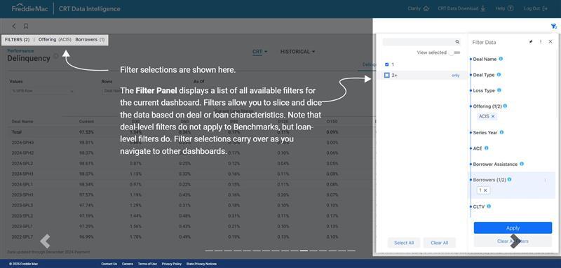This screenshot has width=561, height=268.
Task: Advance to the next tutorial slide
Action: pos(515,241)
